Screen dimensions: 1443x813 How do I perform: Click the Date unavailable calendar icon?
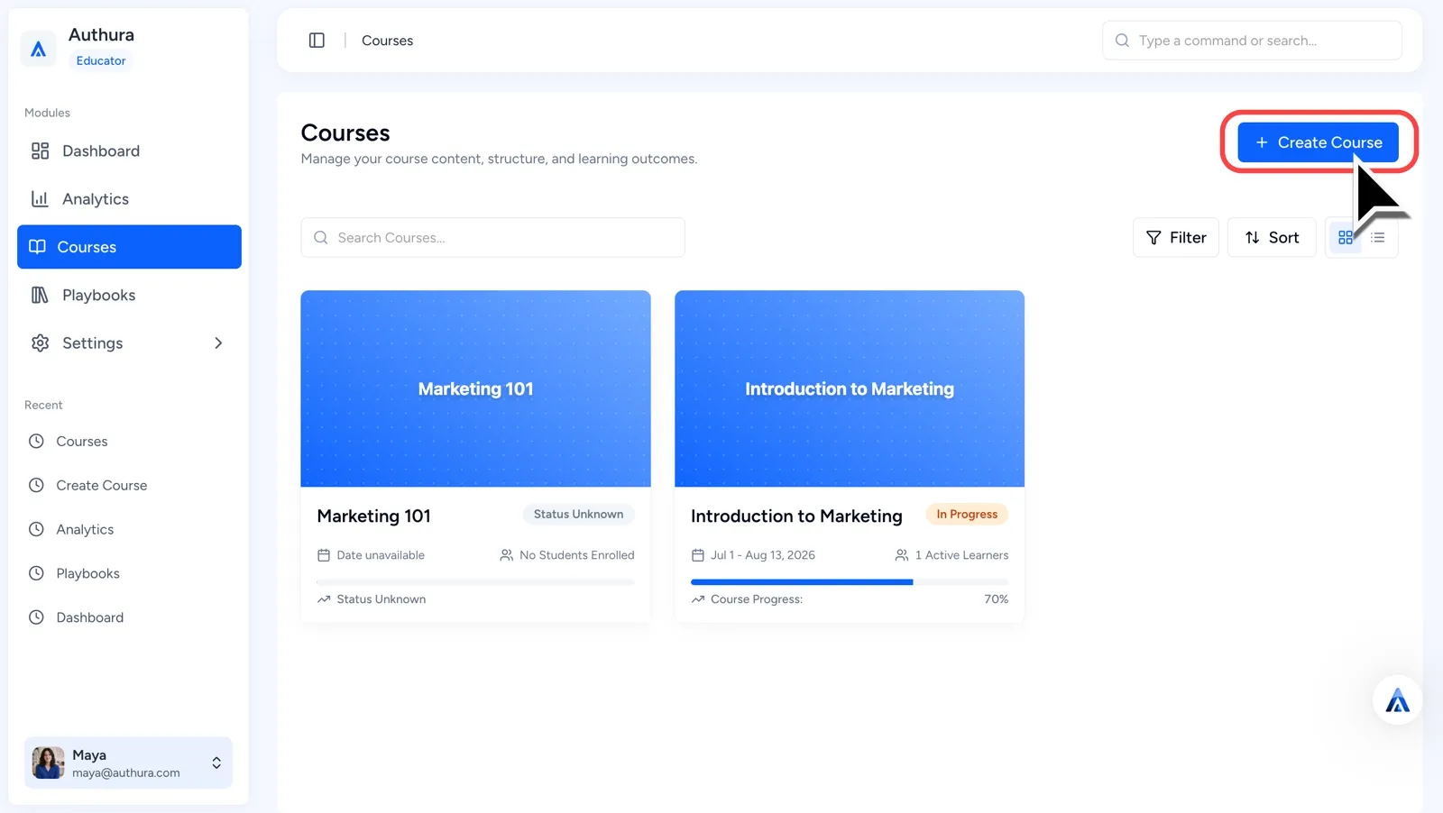(324, 555)
